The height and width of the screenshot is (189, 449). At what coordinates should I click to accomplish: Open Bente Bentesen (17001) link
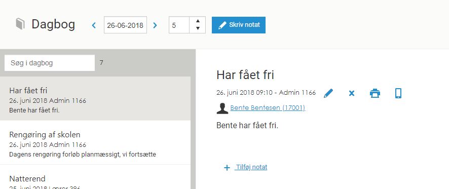click(x=268, y=108)
